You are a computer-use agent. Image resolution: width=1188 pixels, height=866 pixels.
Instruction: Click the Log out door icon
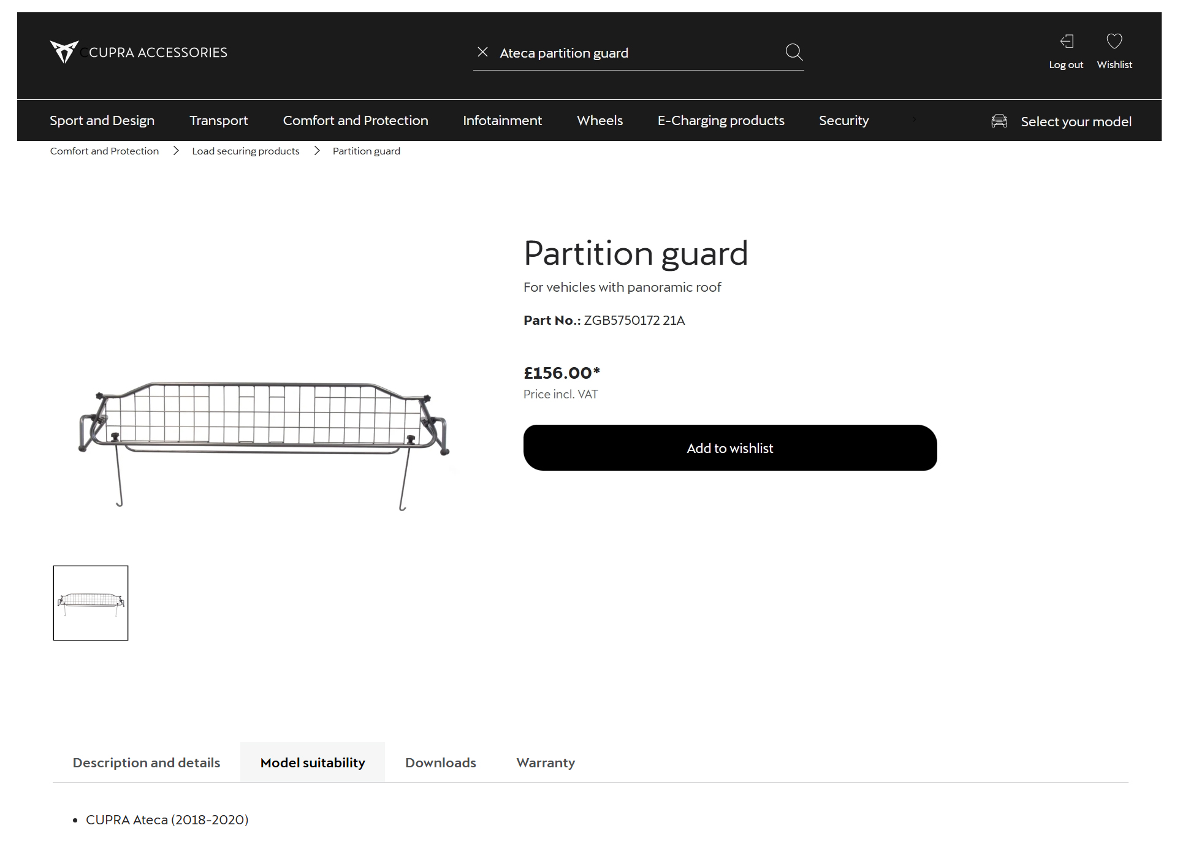(x=1067, y=41)
